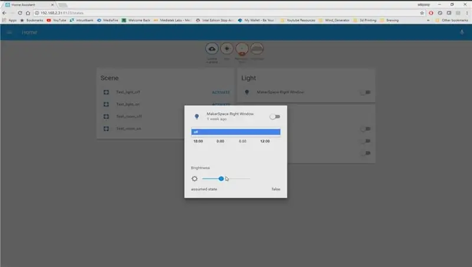This screenshot has width=472, height=267.
Task: Select the Test_room_on scene name
Action: 129,129
